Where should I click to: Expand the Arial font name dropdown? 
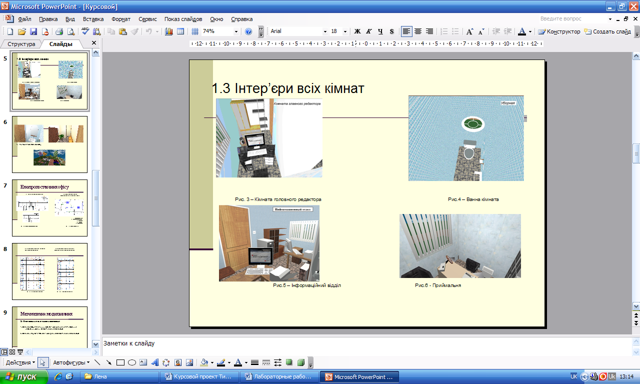pyautogui.click(x=324, y=31)
